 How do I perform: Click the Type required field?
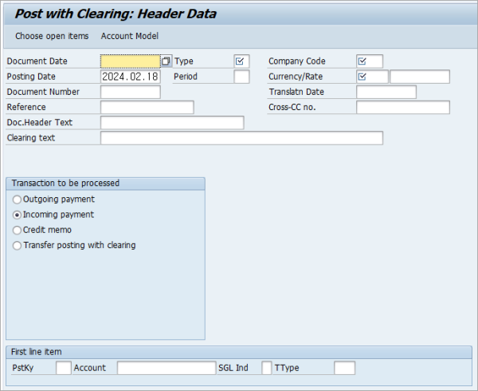click(241, 61)
